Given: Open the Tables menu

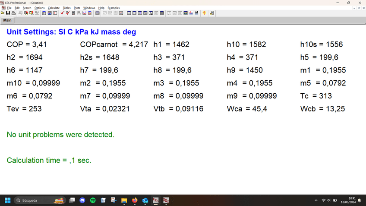Looking at the screenshot, I should pos(66,8).
